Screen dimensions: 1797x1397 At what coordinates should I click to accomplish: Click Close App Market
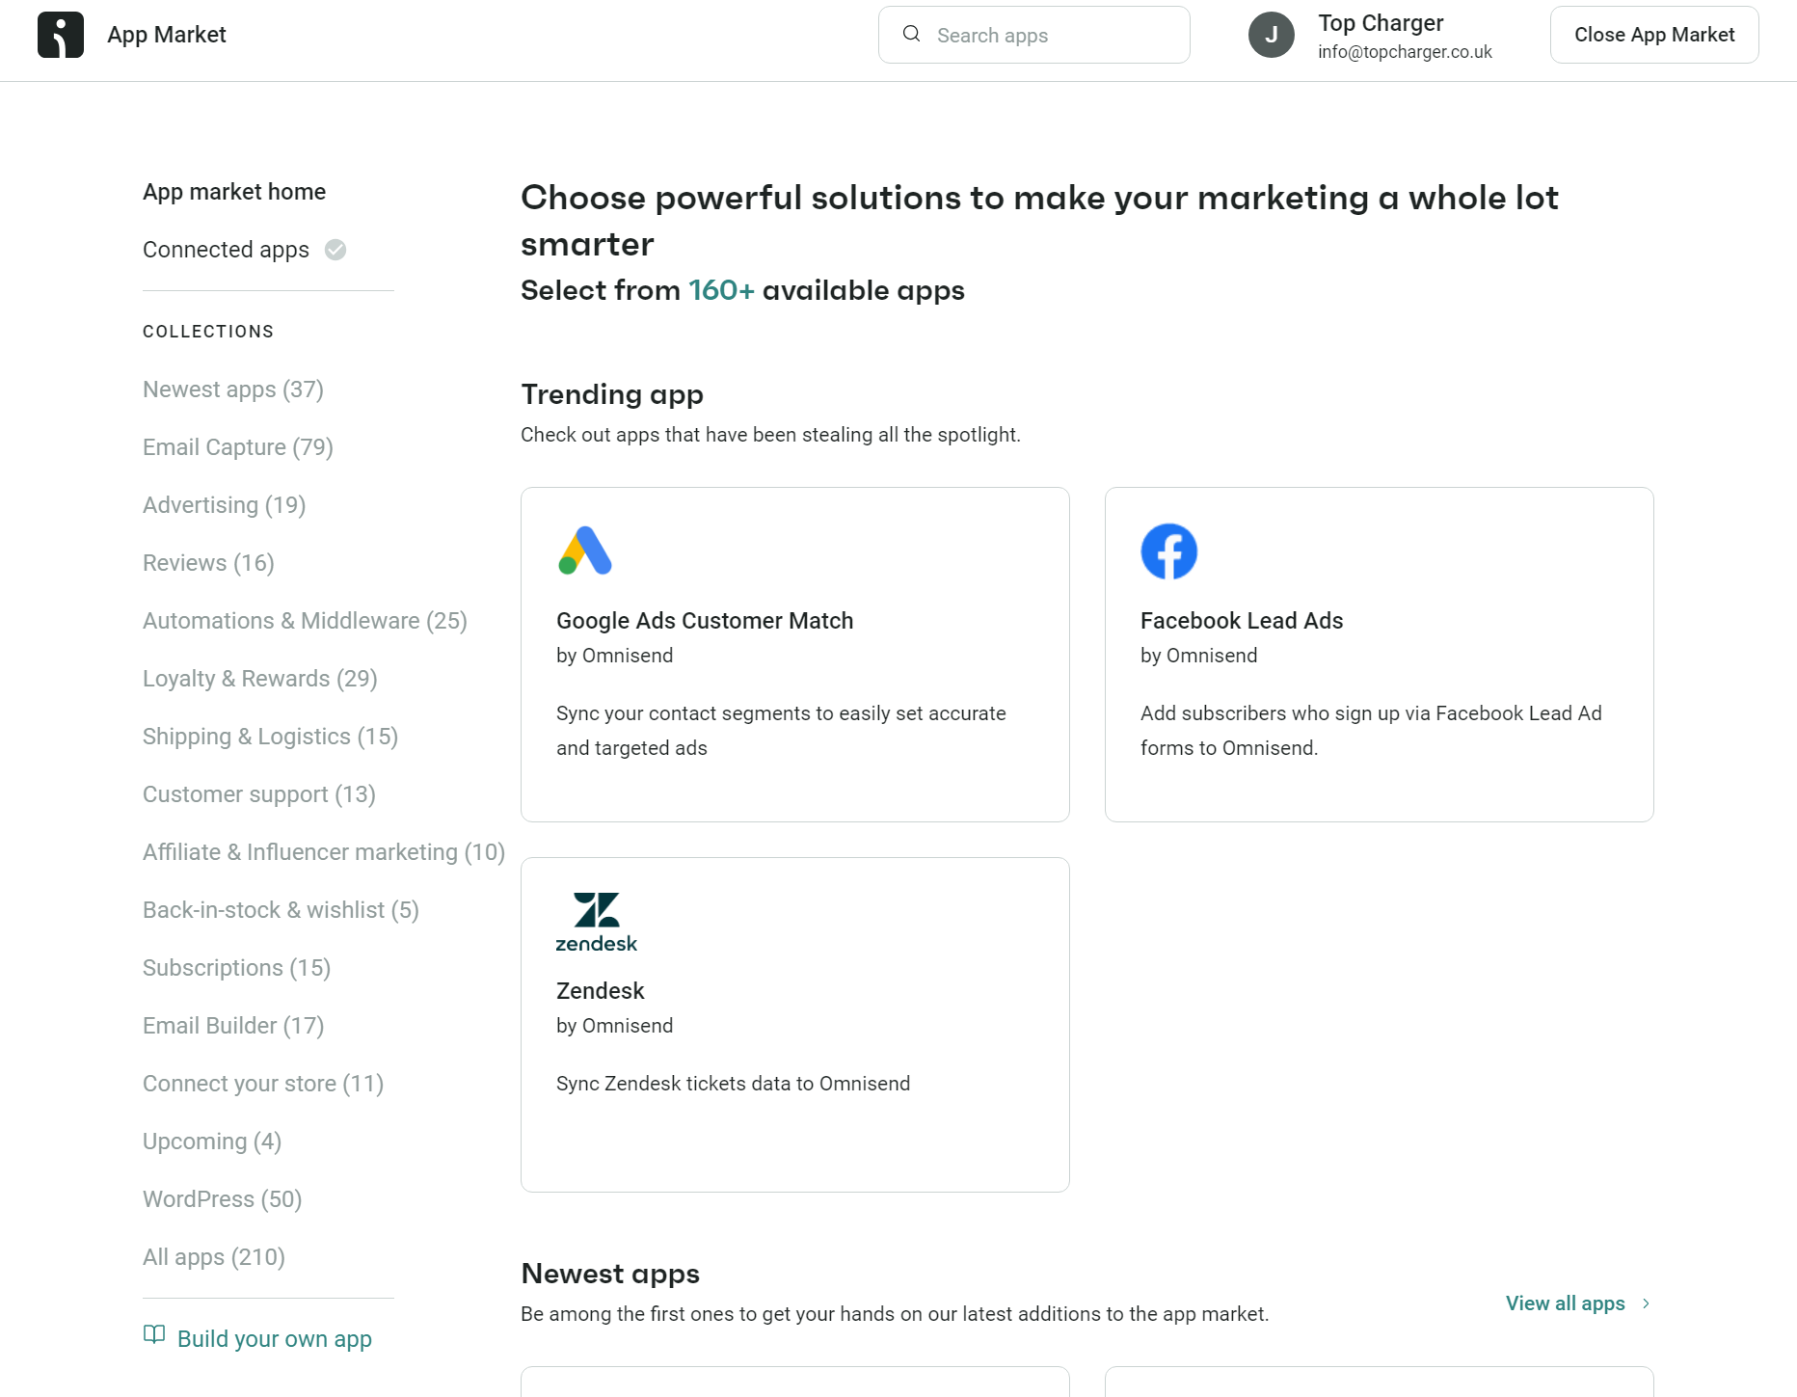(1653, 34)
